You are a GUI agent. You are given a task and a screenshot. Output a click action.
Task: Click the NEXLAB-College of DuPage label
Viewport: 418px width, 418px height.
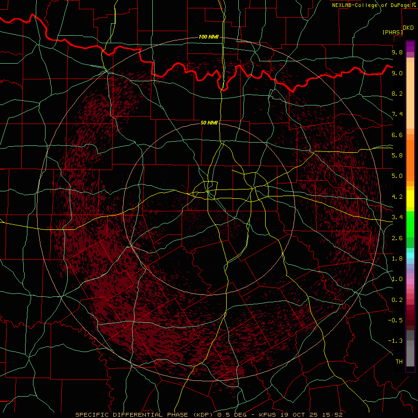(x=371, y=5)
